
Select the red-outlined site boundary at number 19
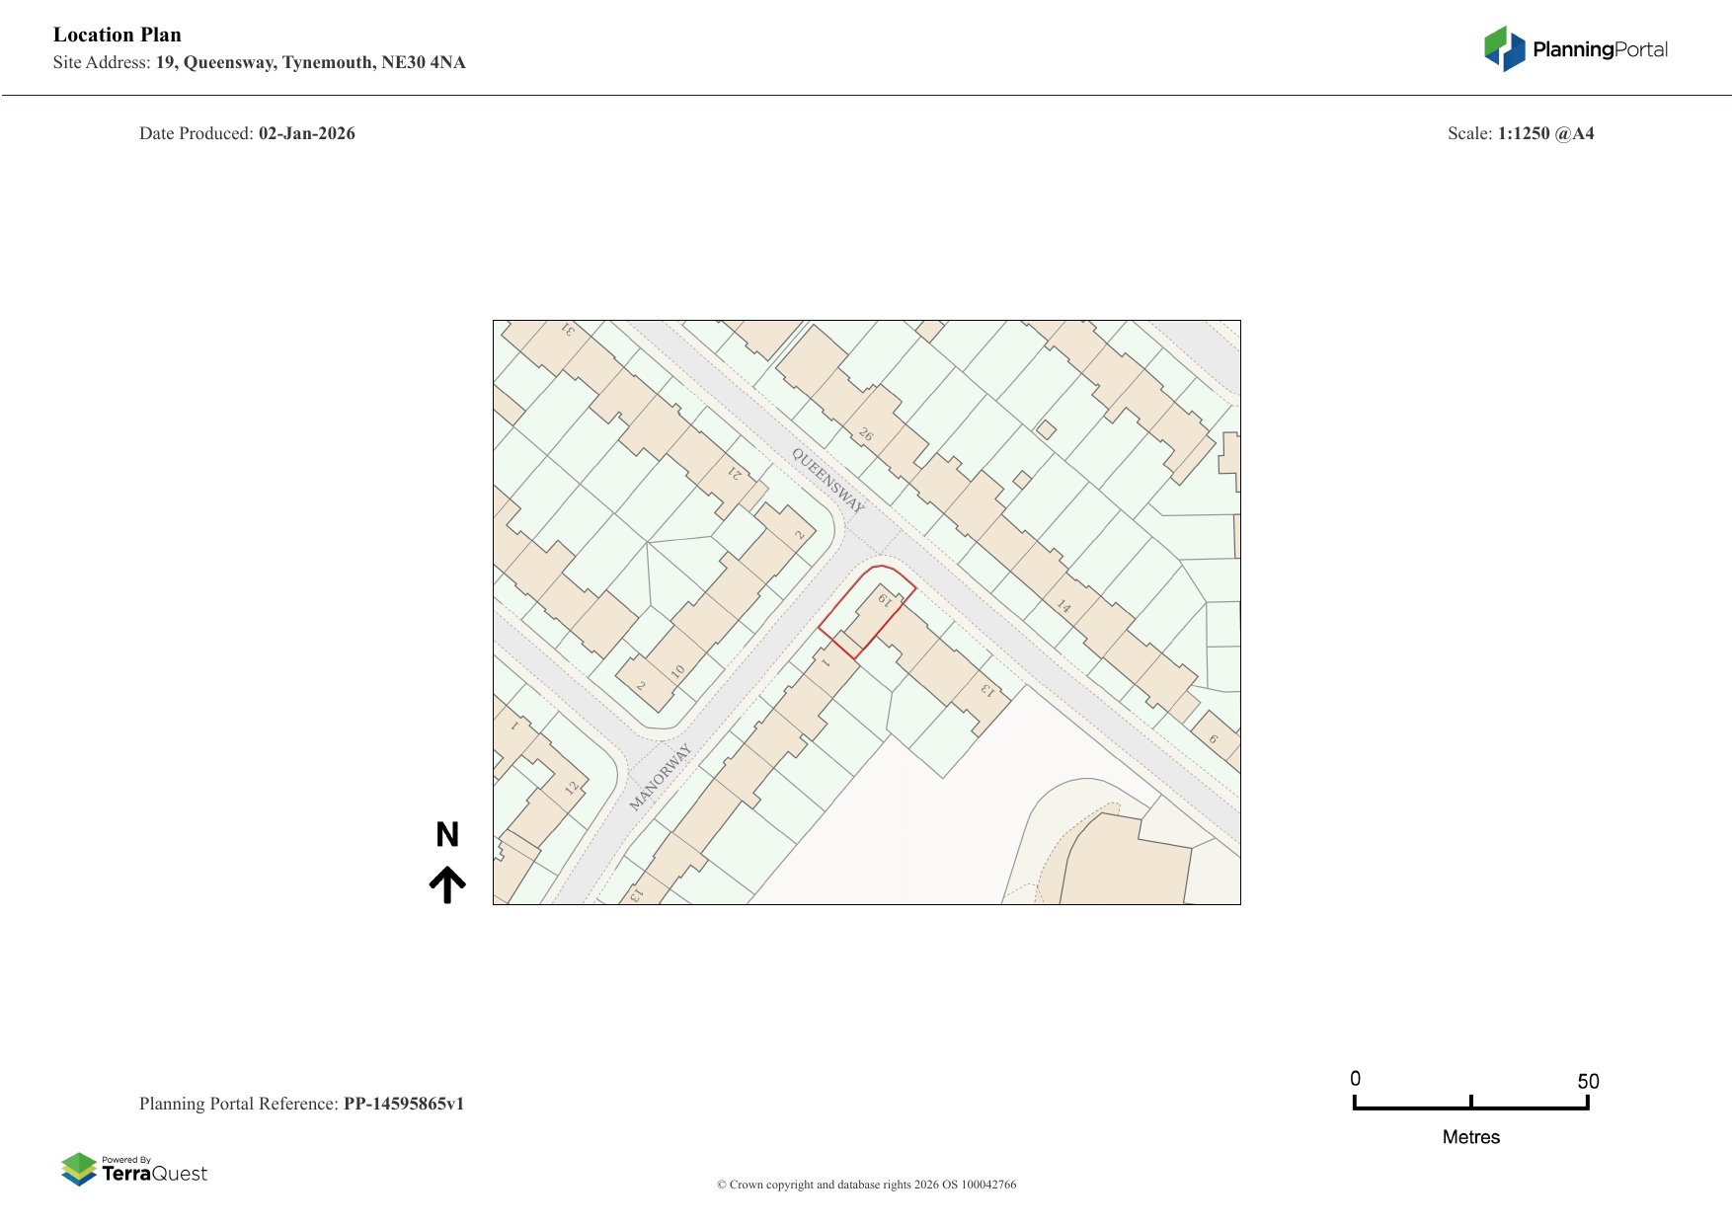[x=867, y=611]
